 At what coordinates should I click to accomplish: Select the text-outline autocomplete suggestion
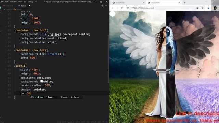[56, 97]
